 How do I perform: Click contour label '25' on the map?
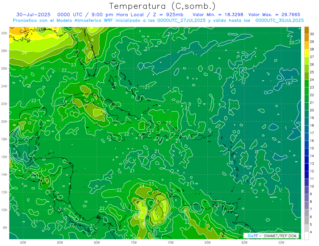point(155,224)
